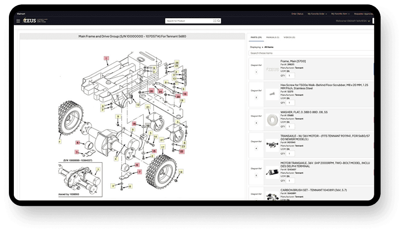Click QTY field for WASHER, FLAT
403x233 pixels.
(x=290, y=127)
